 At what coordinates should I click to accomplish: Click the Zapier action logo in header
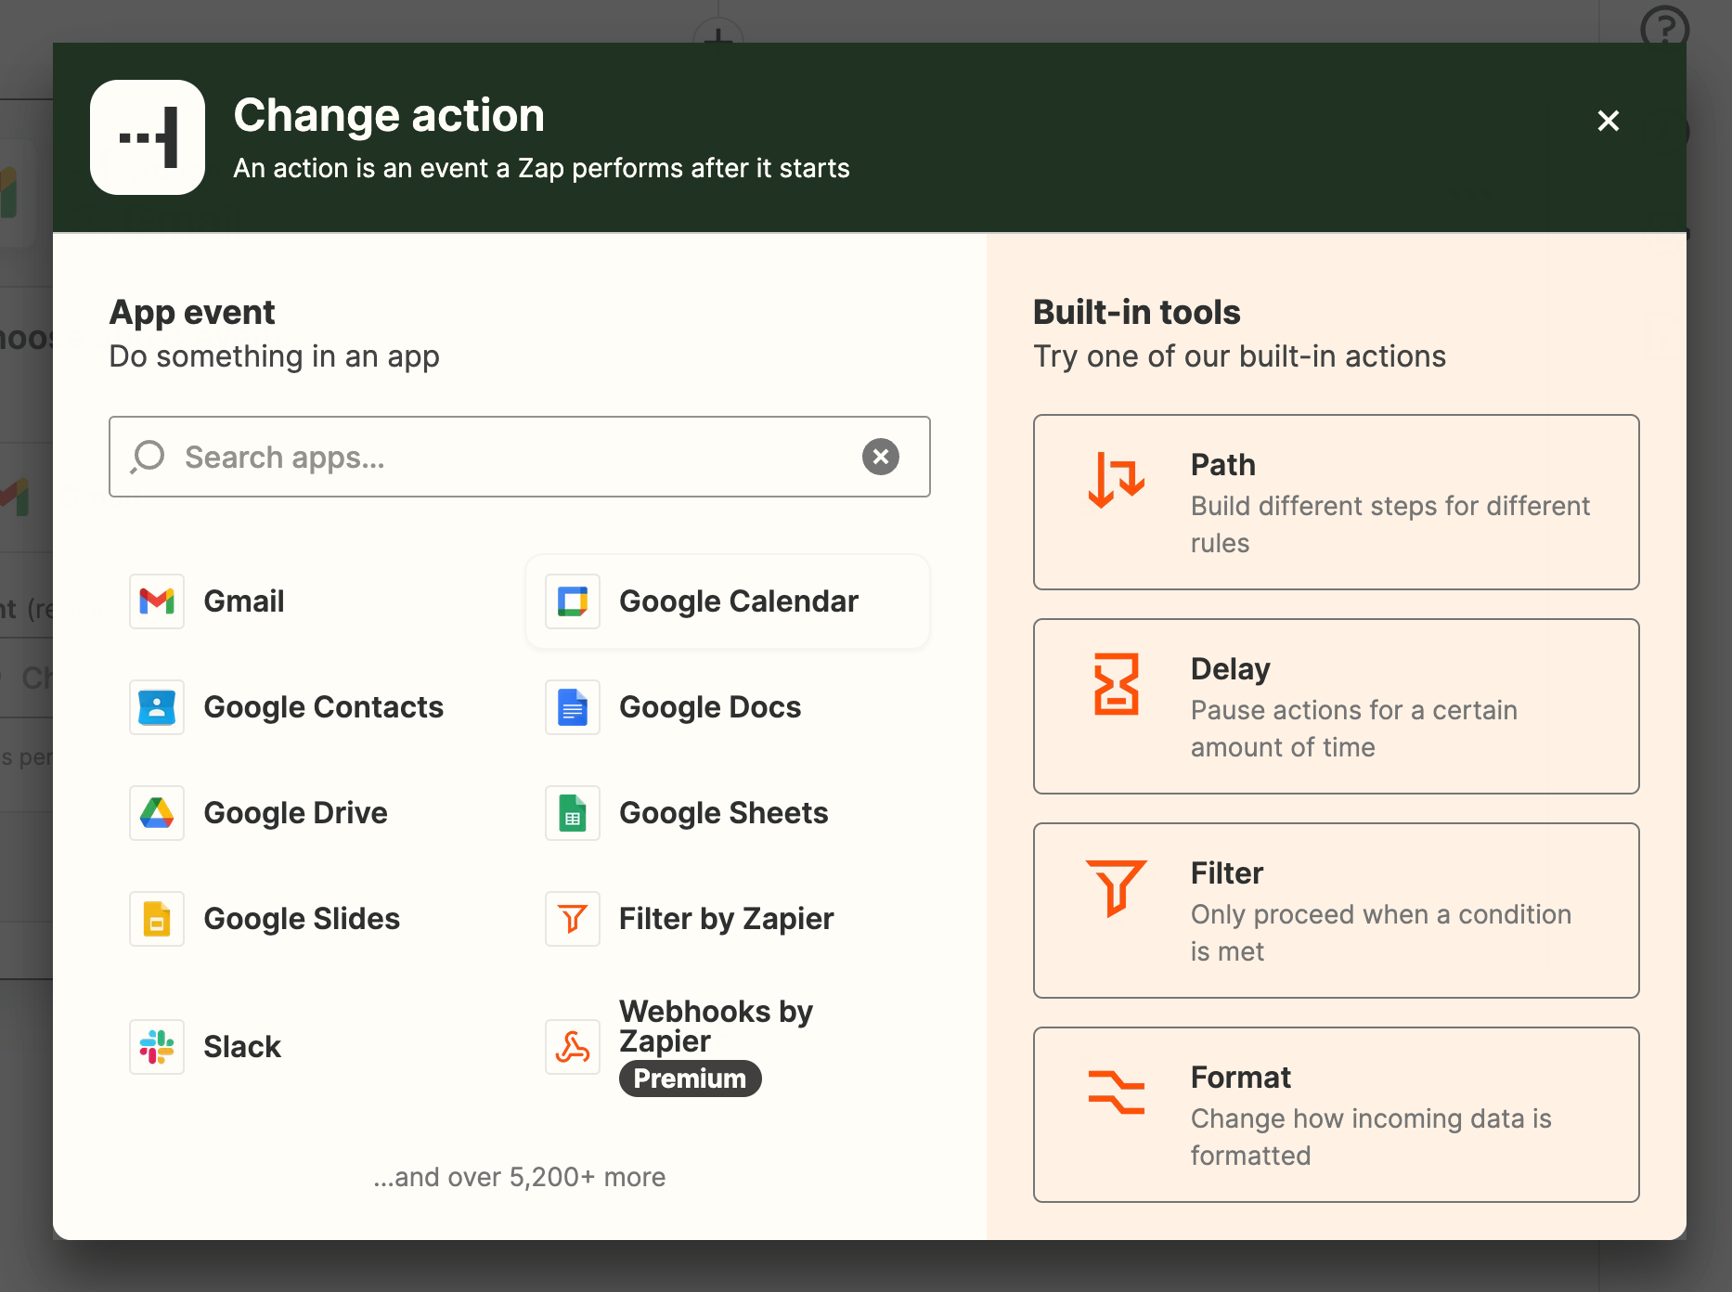coord(148,137)
